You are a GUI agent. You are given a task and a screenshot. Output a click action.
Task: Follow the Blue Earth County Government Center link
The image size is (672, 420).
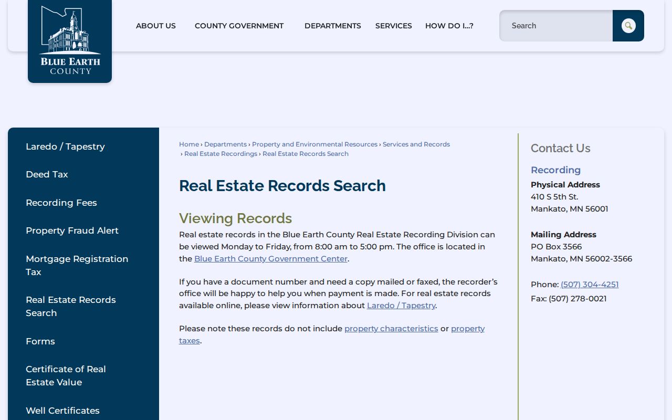tap(271, 259)
